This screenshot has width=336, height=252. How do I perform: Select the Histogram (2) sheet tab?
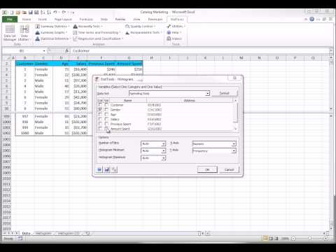pos(69,233)
